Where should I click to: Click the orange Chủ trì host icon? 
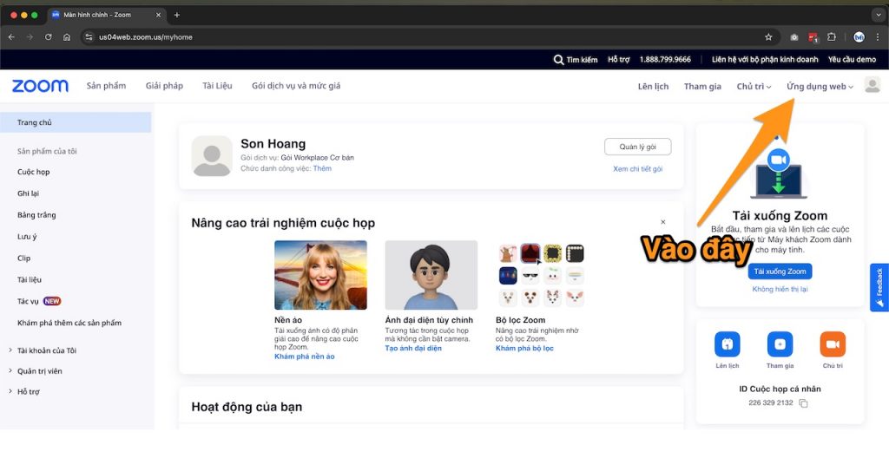click(x=833, y=344)
